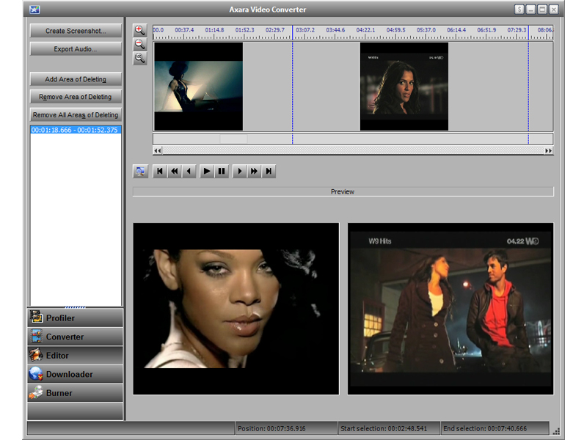The height and width of the screenshot is (440, 587).
Task: Click the timeline scroll left arrow
Action: (158, 150)
